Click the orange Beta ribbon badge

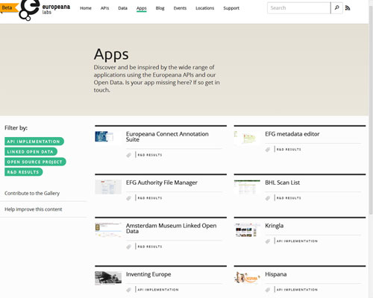[9, 7]
